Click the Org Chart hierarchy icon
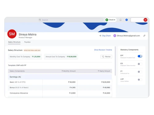Image resolution: width=154 pixels, height=115 pixels. point(100,36)
